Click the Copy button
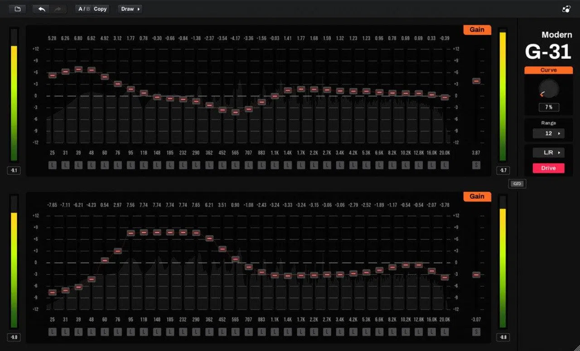The width and height of the screenshot is (580, 351). 100,9
